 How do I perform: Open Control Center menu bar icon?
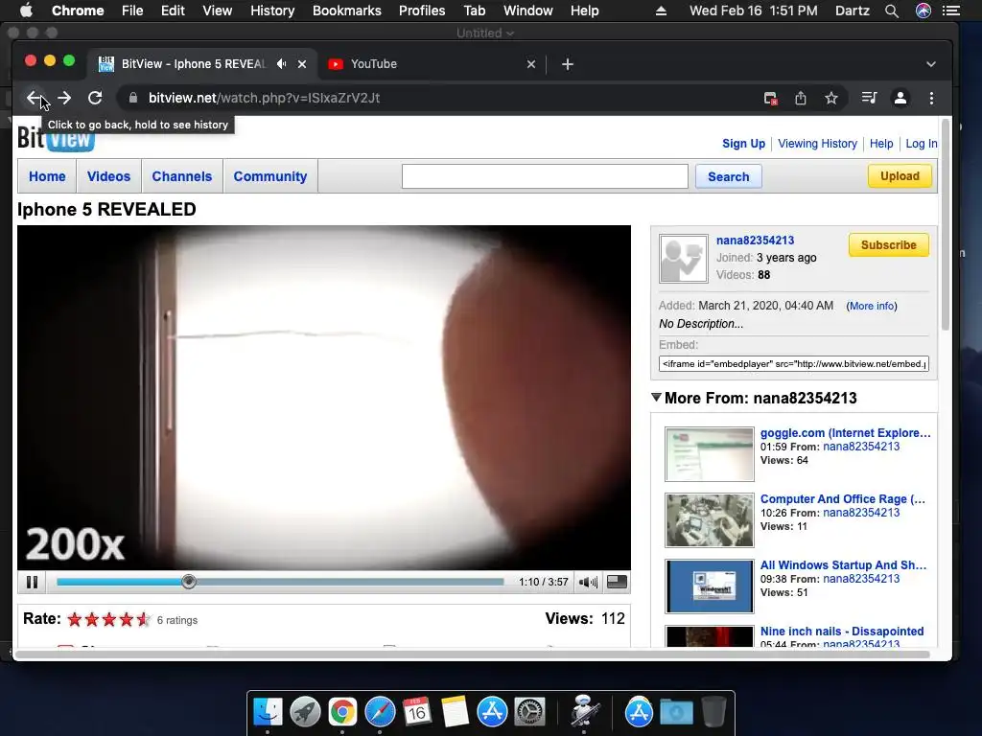(x=952, y=11)
